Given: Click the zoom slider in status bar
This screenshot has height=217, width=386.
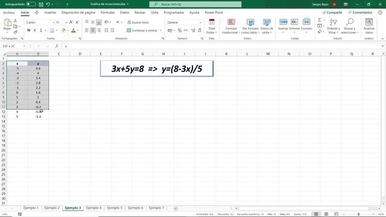Looking at the screenshot, I should click(358, 215).
